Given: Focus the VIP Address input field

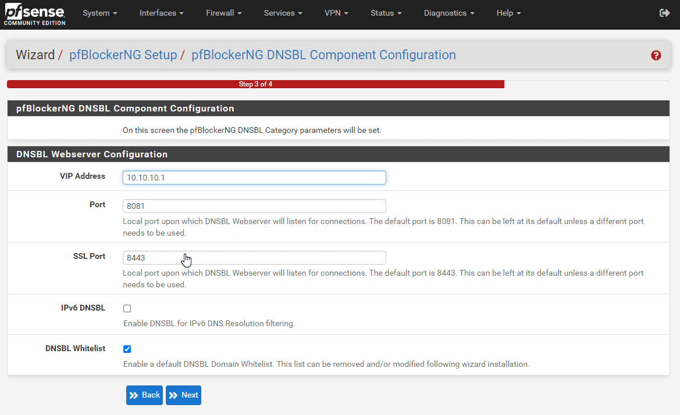Looking at the screenshot, I should (x=254, y=178).
